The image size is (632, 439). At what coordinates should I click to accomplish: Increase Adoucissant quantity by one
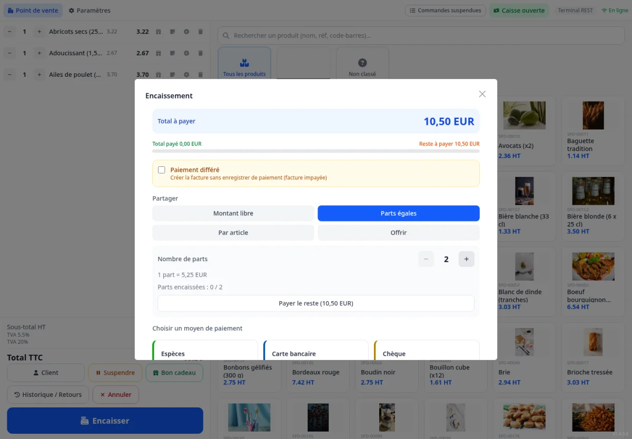coord(39,53)
